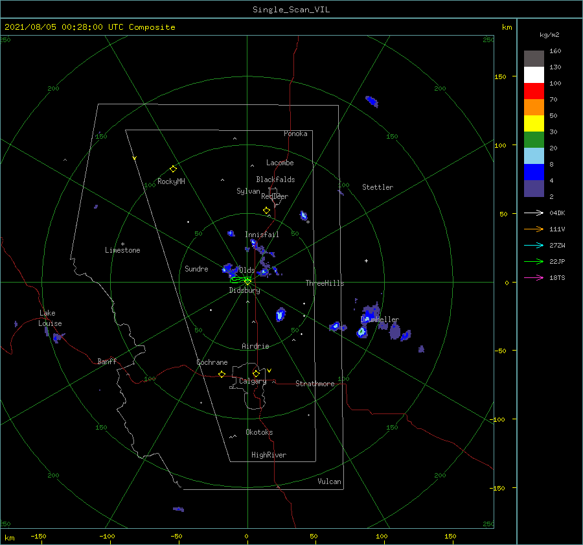583x545 pixels.
Task: Click the radar echo north of Airdrie
Action: [280, 314]
